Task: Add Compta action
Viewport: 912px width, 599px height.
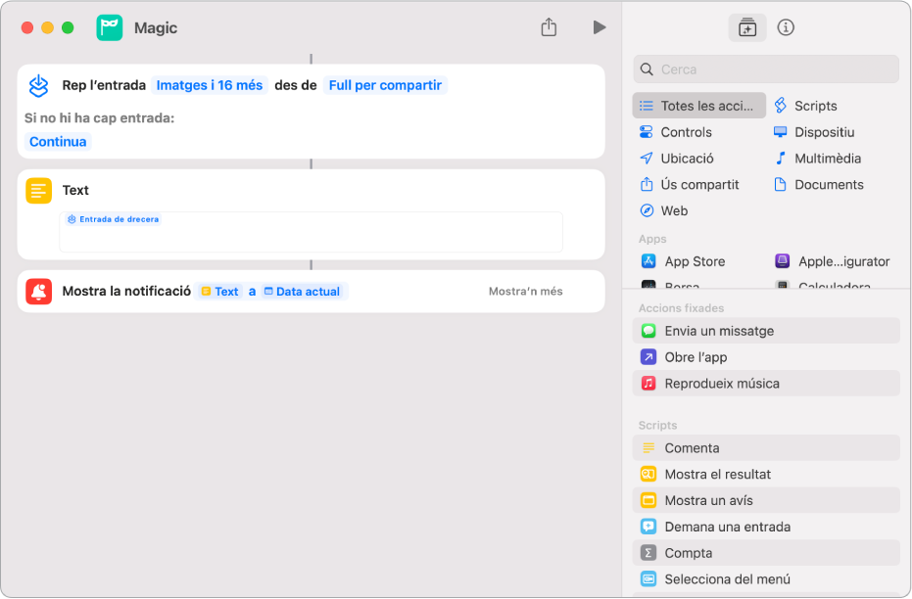Action: click(x=766, y=553)
